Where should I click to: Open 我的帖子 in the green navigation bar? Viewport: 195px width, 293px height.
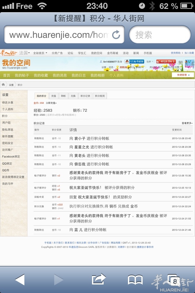[x=22, y=75]
